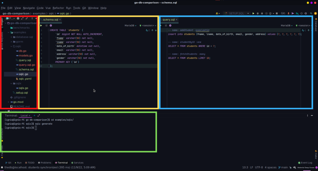
Task: Open the Refactor menu
Action: click(58, 8)
